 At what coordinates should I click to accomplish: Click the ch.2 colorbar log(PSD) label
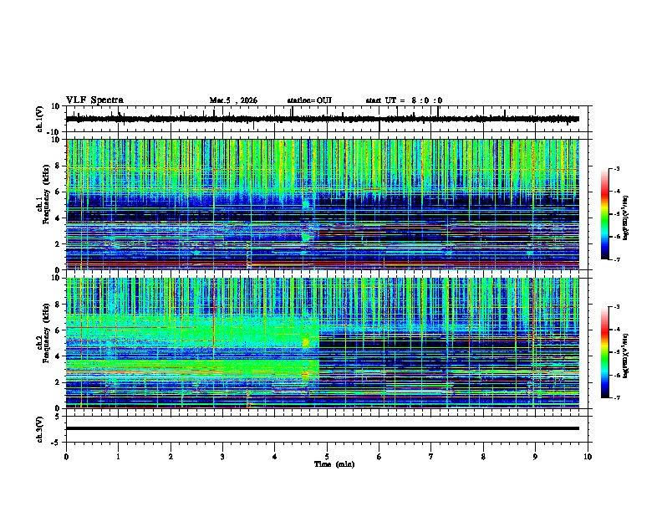coord(625,356)
